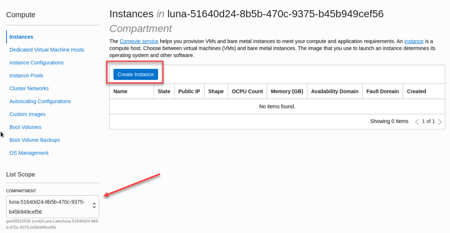Select Instances in the Compute sidebar
Image resolution: width=450 pixels, height=233 pixels.
click(21, 37)
